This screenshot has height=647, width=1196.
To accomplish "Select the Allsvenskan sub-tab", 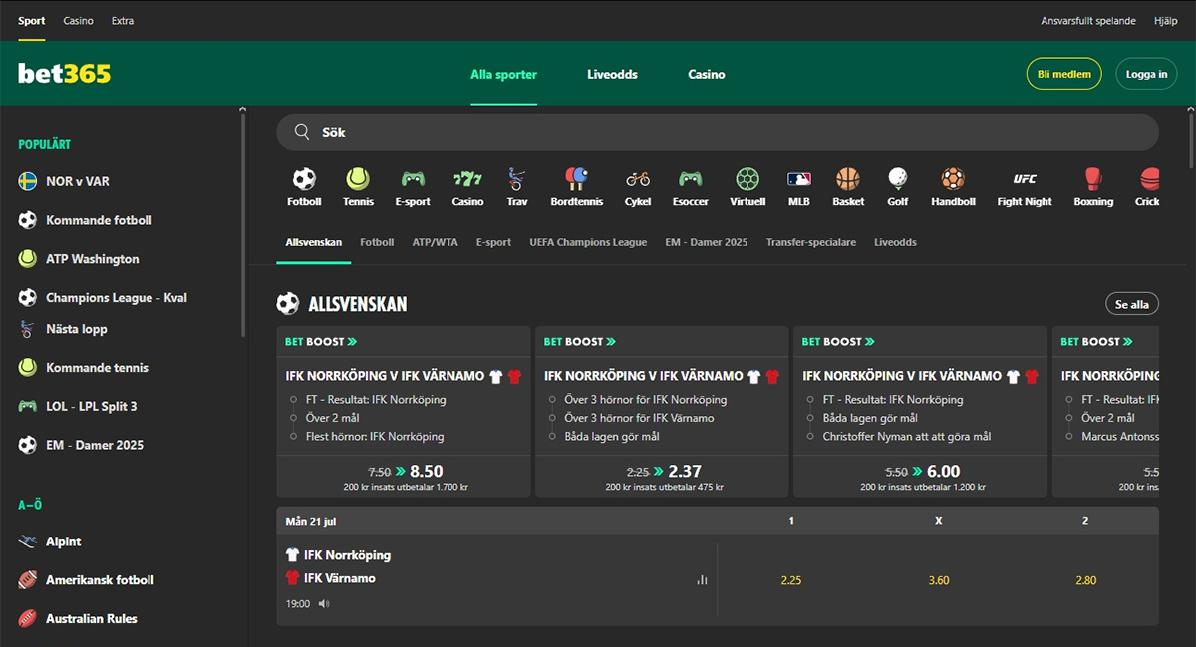I will click(313, 242).
